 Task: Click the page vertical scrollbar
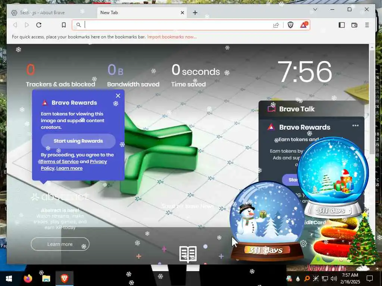(x=372, y=102)
